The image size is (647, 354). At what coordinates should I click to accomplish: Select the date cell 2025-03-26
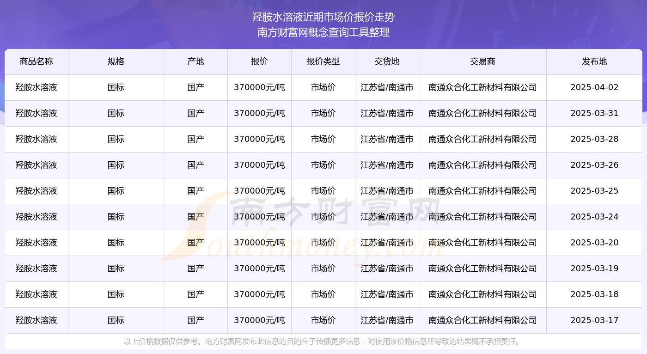click(594, 165)
